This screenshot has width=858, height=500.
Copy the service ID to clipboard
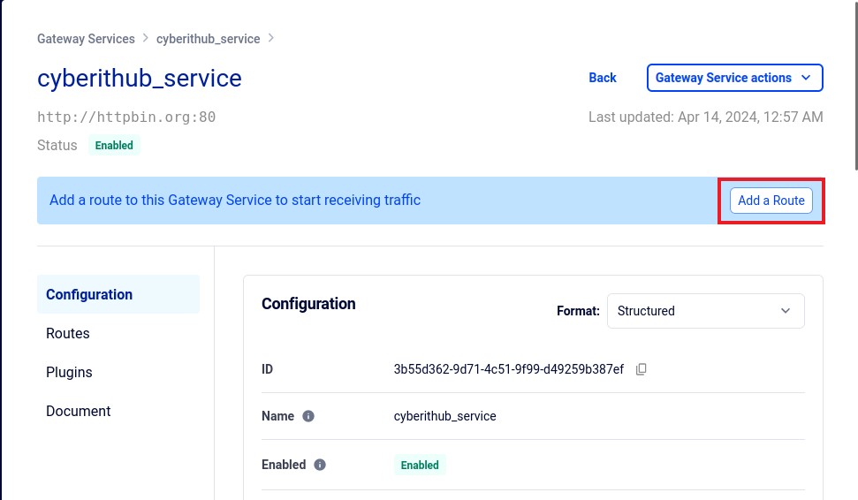(x=641, y=369)
